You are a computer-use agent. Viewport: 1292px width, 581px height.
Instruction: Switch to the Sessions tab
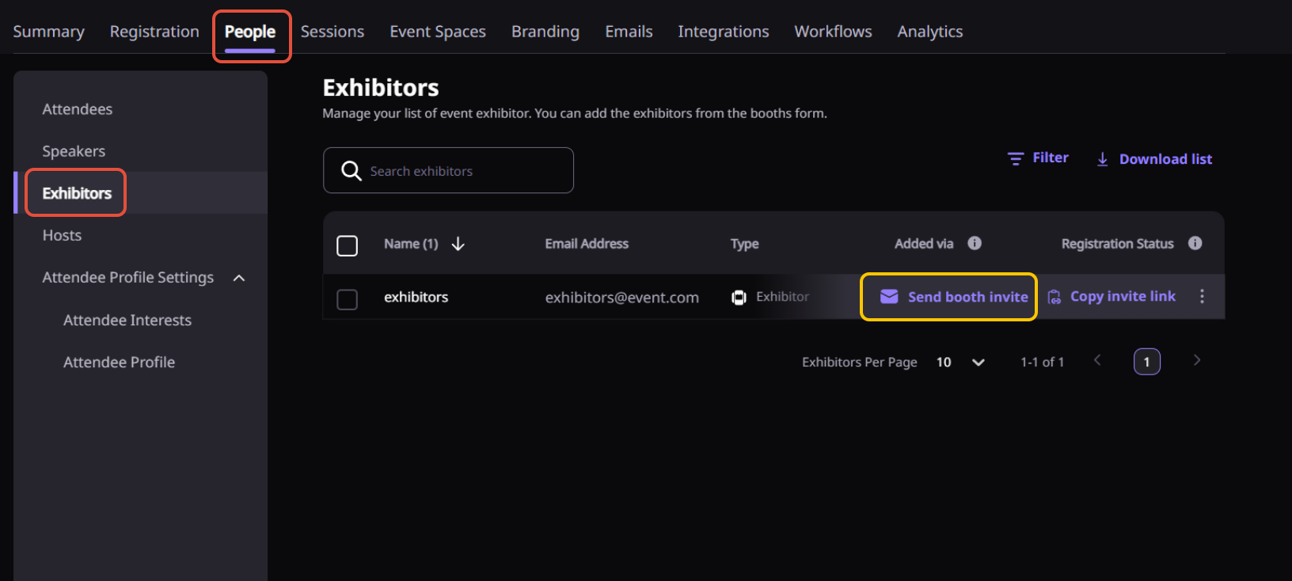coord(332,32)
